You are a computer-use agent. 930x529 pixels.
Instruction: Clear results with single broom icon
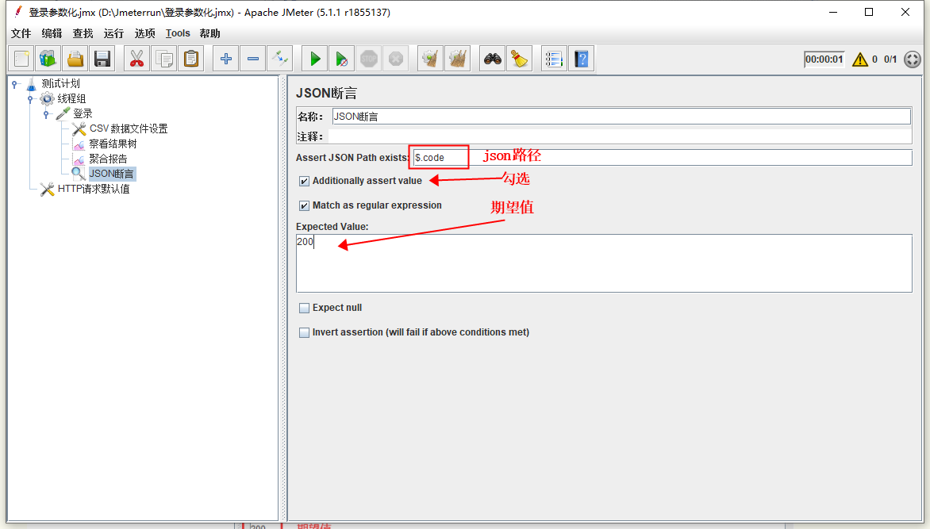[x=431, y=59]
